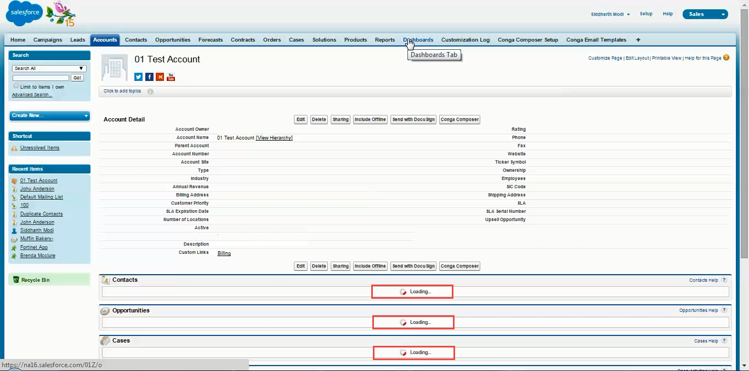Open the YouTube channel icon
The image size is (749, 371).
(x=171, y=77)
